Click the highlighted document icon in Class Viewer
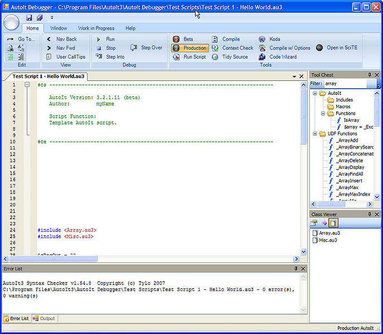 coord(333,223)
